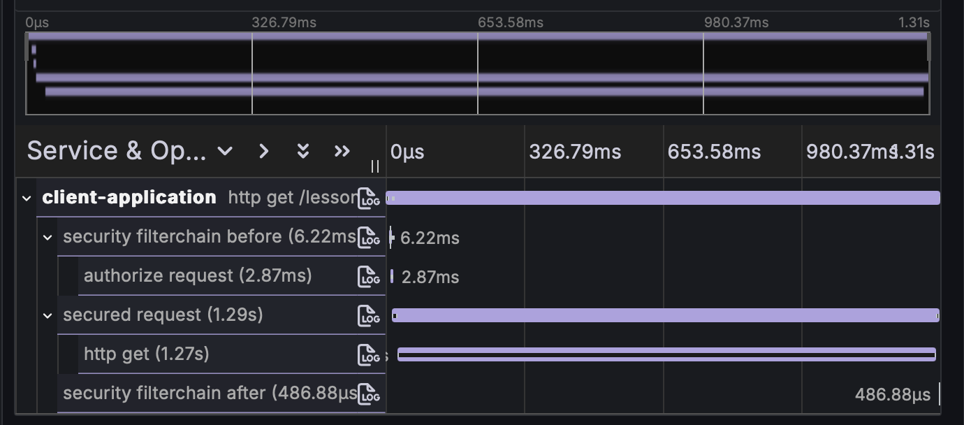Open the Service & Op column dropdown
The image size is (964, 425).
point(225,151)
